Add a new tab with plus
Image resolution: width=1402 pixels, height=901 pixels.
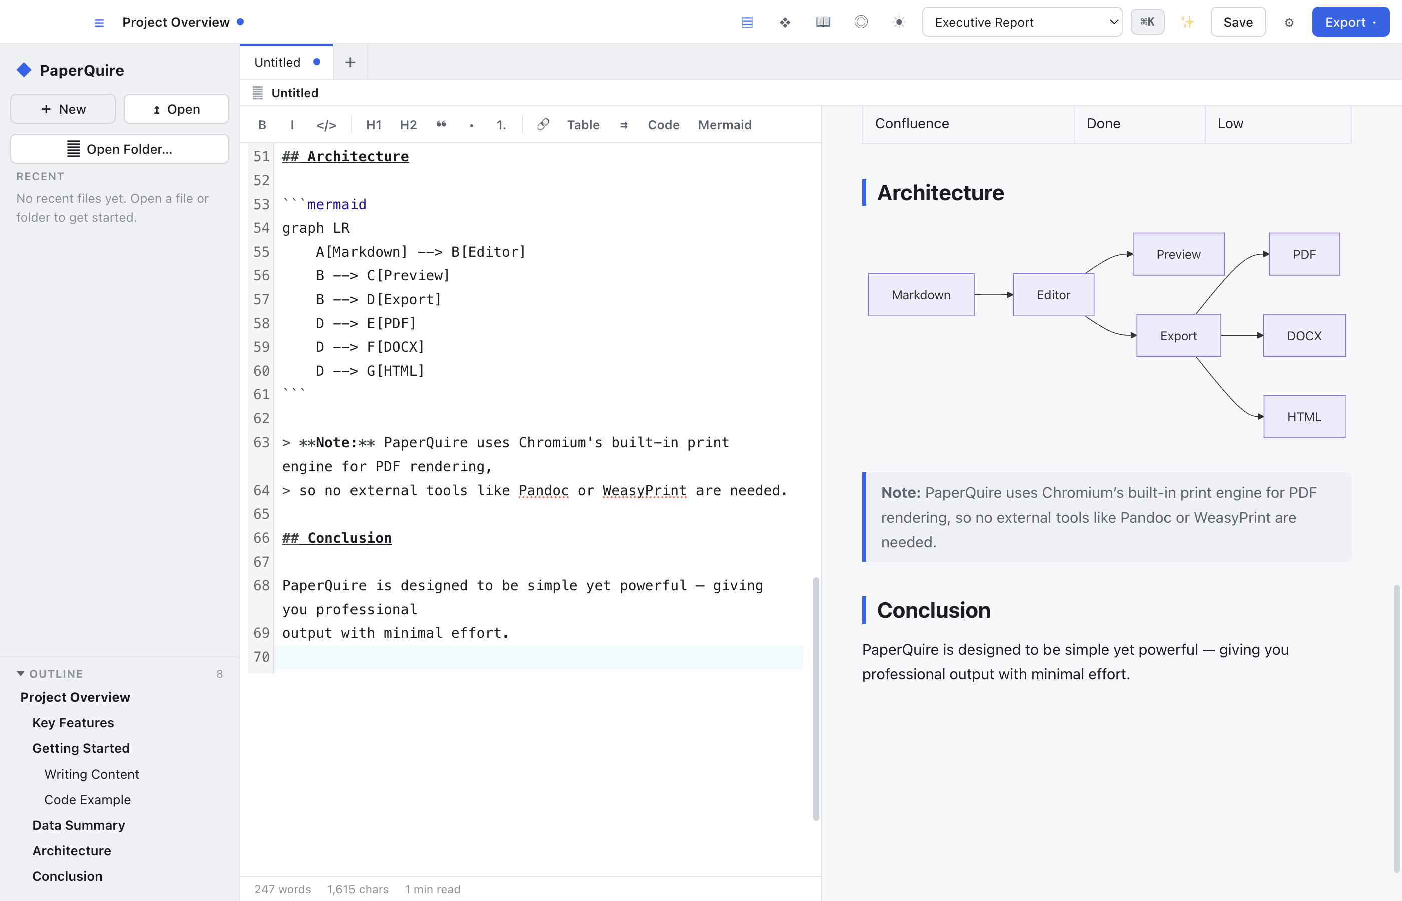350,62
